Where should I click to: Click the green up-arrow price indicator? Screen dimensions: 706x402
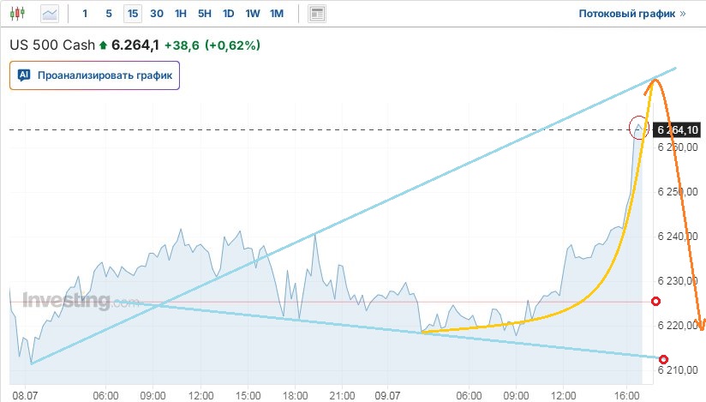click(104, 45)
